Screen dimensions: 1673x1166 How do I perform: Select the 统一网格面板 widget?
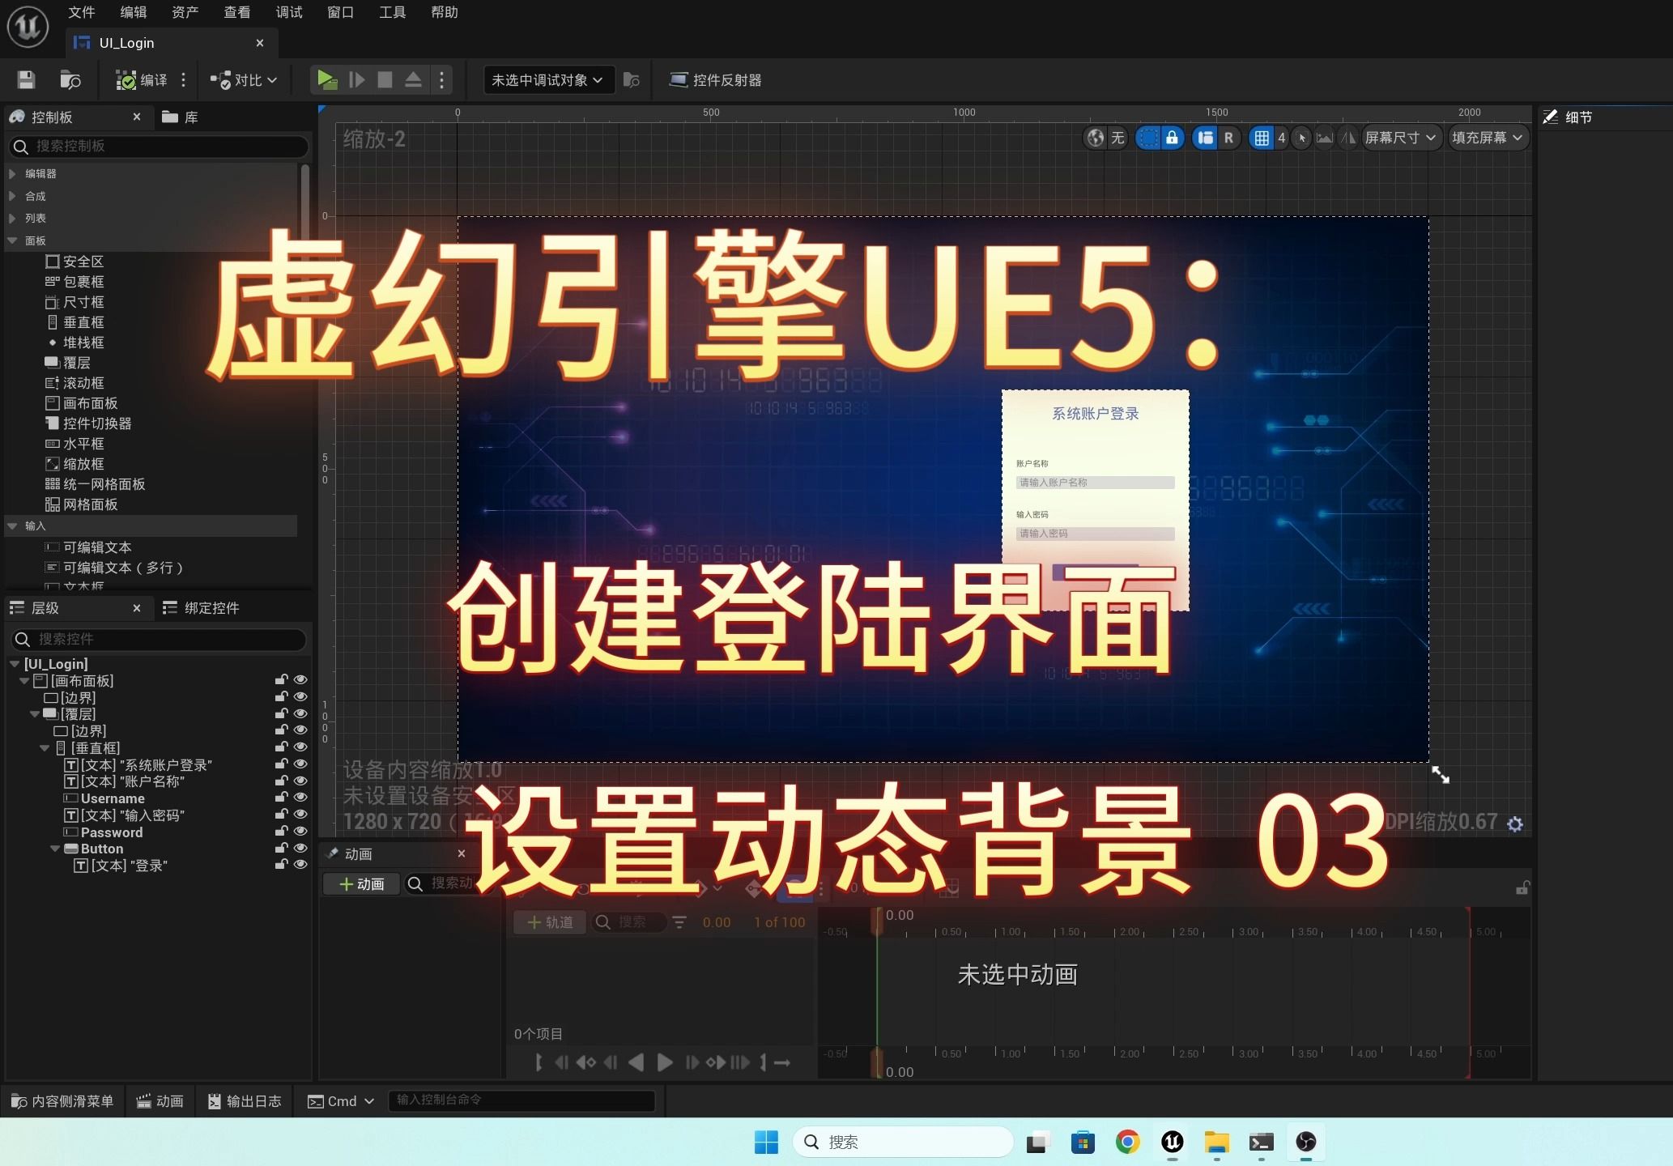pos(95,484)
